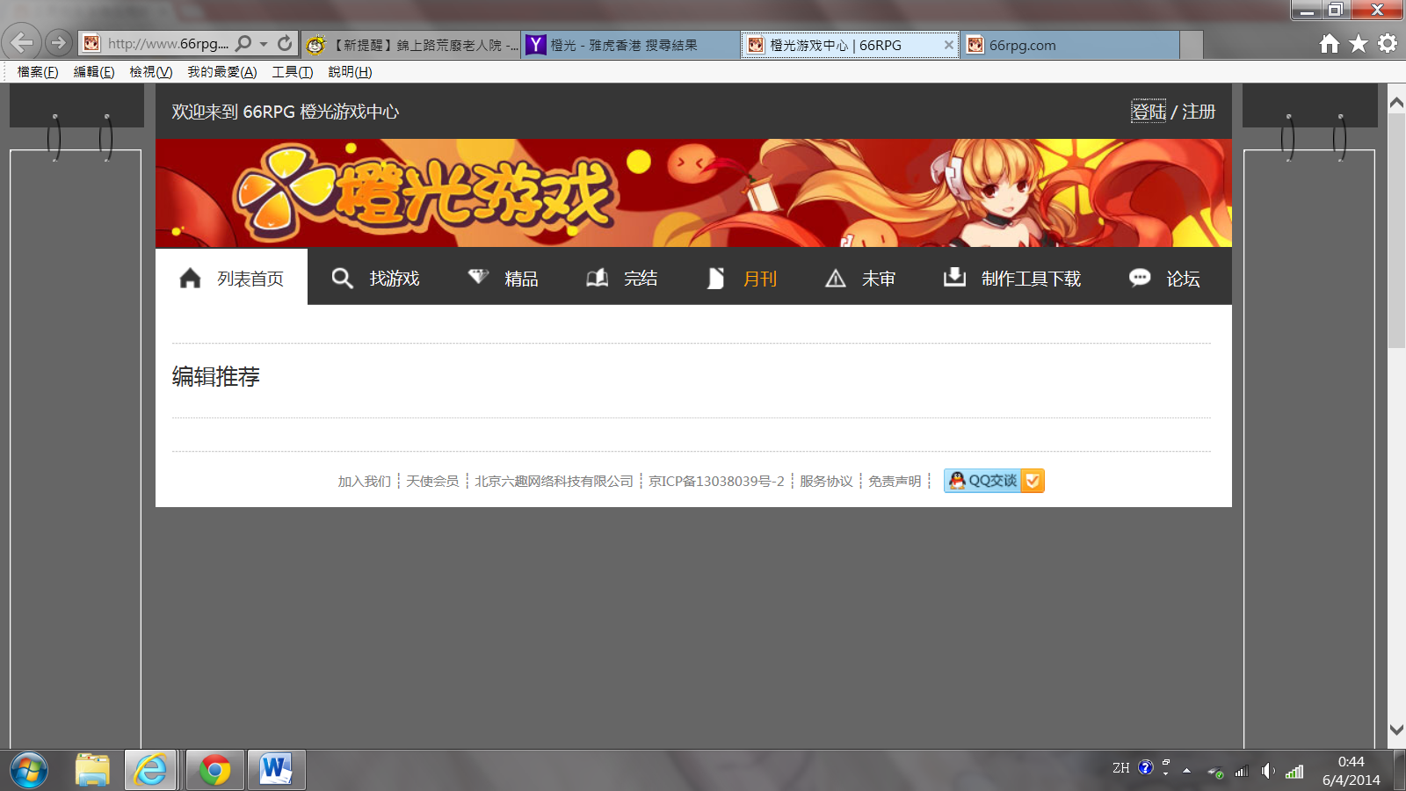
Task: Click the diamond icon beside 精品
Action: [x=478, y=277]
